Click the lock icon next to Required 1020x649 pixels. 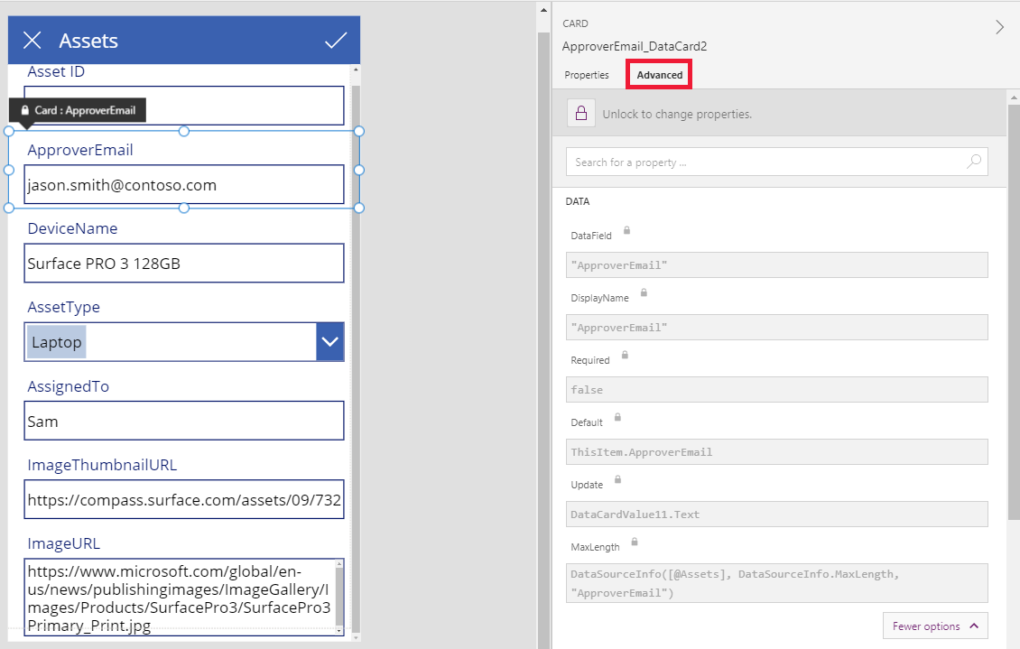(x=625, y=355)
